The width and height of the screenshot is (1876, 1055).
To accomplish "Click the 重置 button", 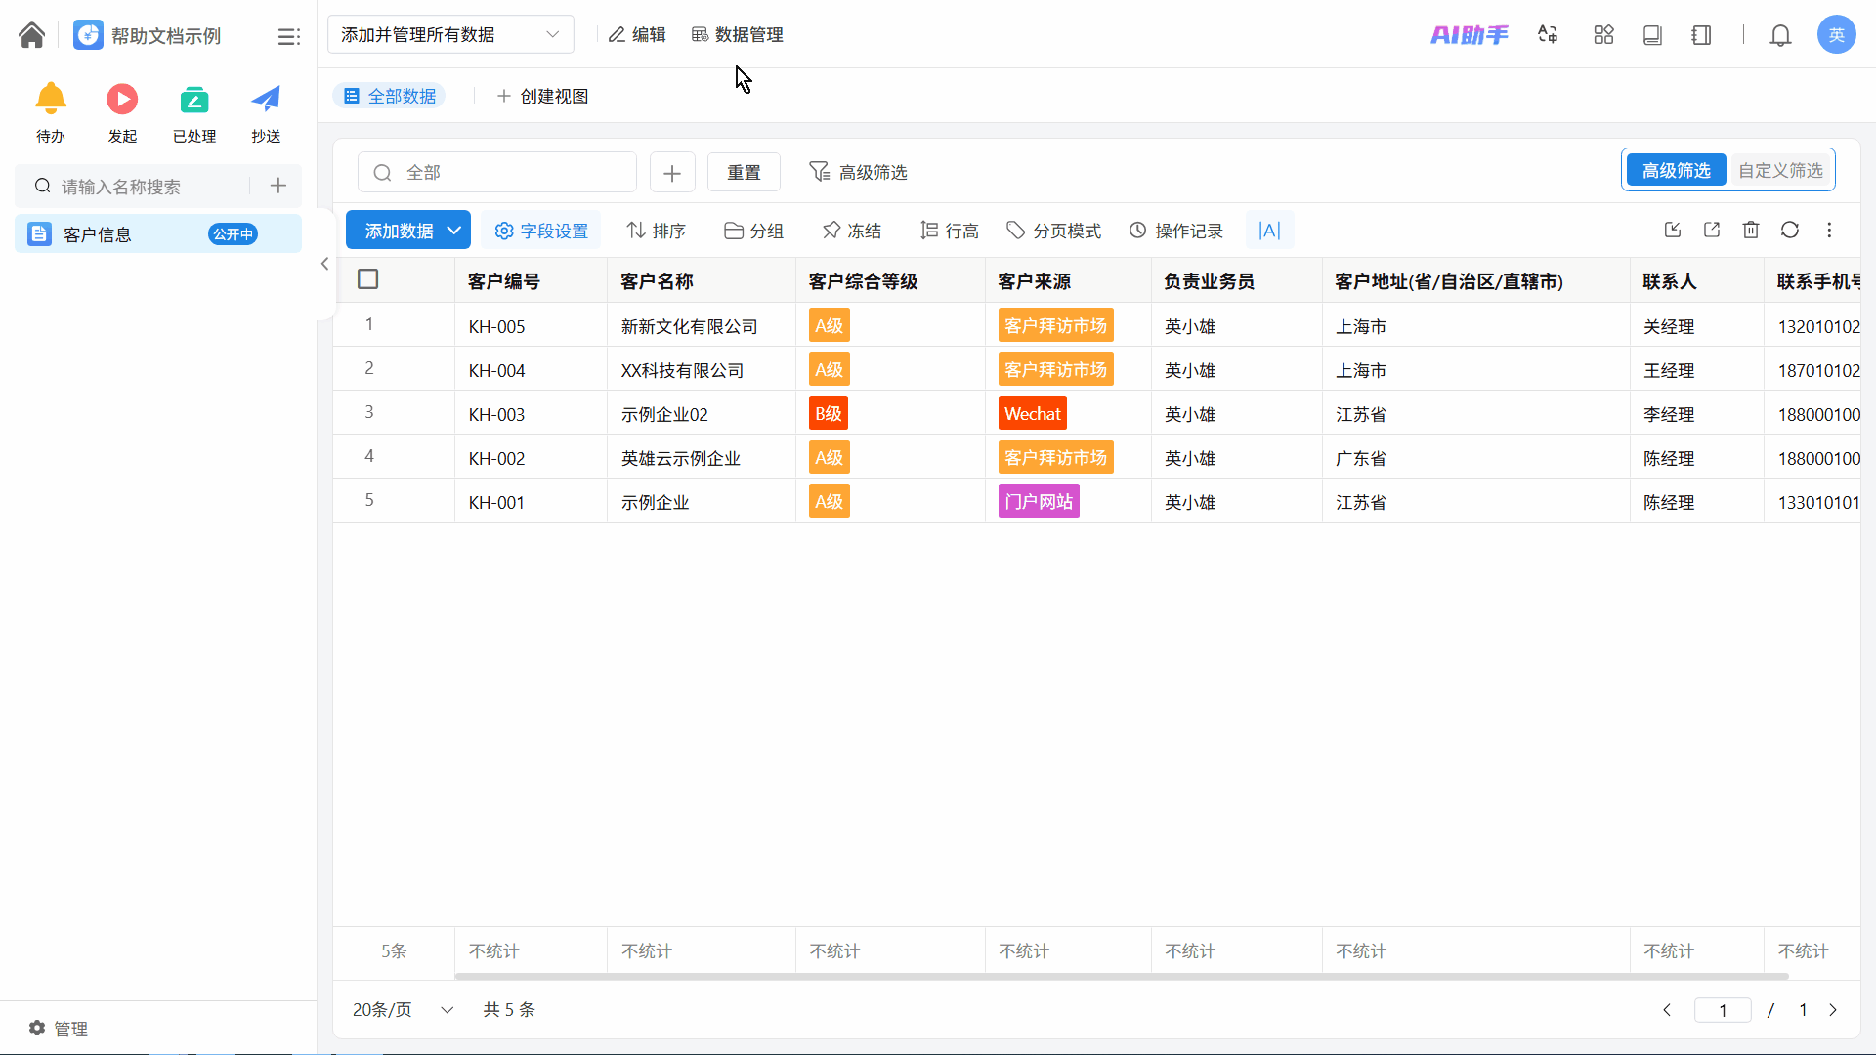I will (x=744, y=172).
